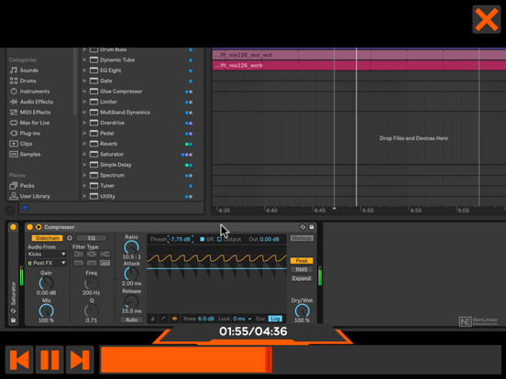Pause the tutorial video
Viewport: 506px width, 379px height.
tap(49, 360)
